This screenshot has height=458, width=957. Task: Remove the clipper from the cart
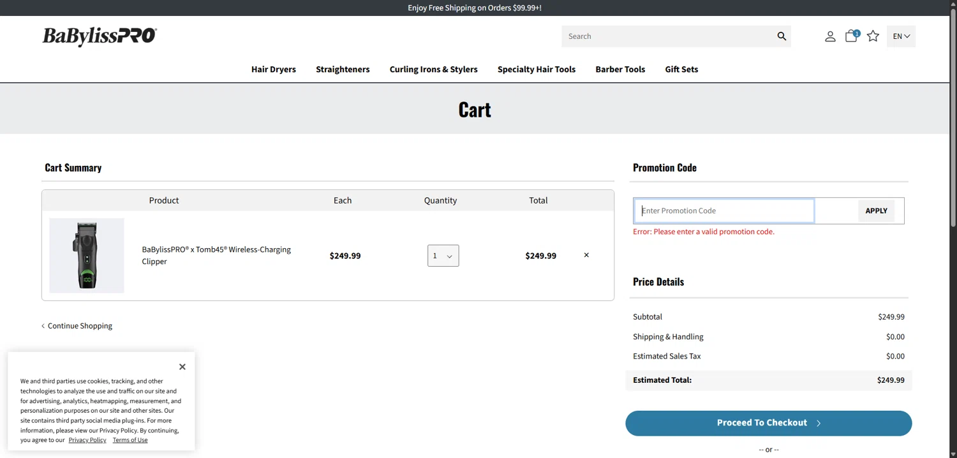586,255
